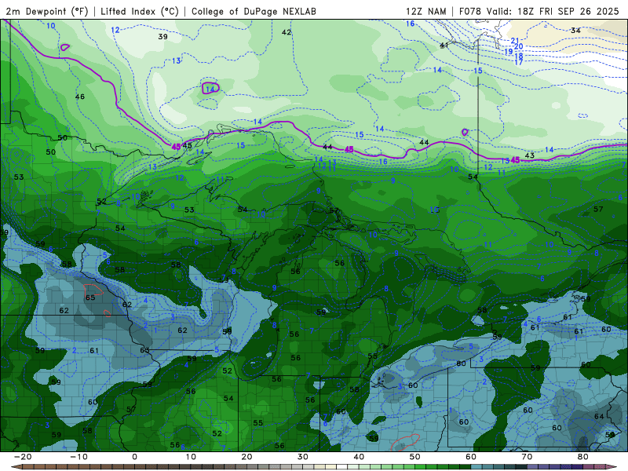This screenshot has width=628, height=471.
Task: Click the black dewpoint value 42
Action: [x=287, y=32]
